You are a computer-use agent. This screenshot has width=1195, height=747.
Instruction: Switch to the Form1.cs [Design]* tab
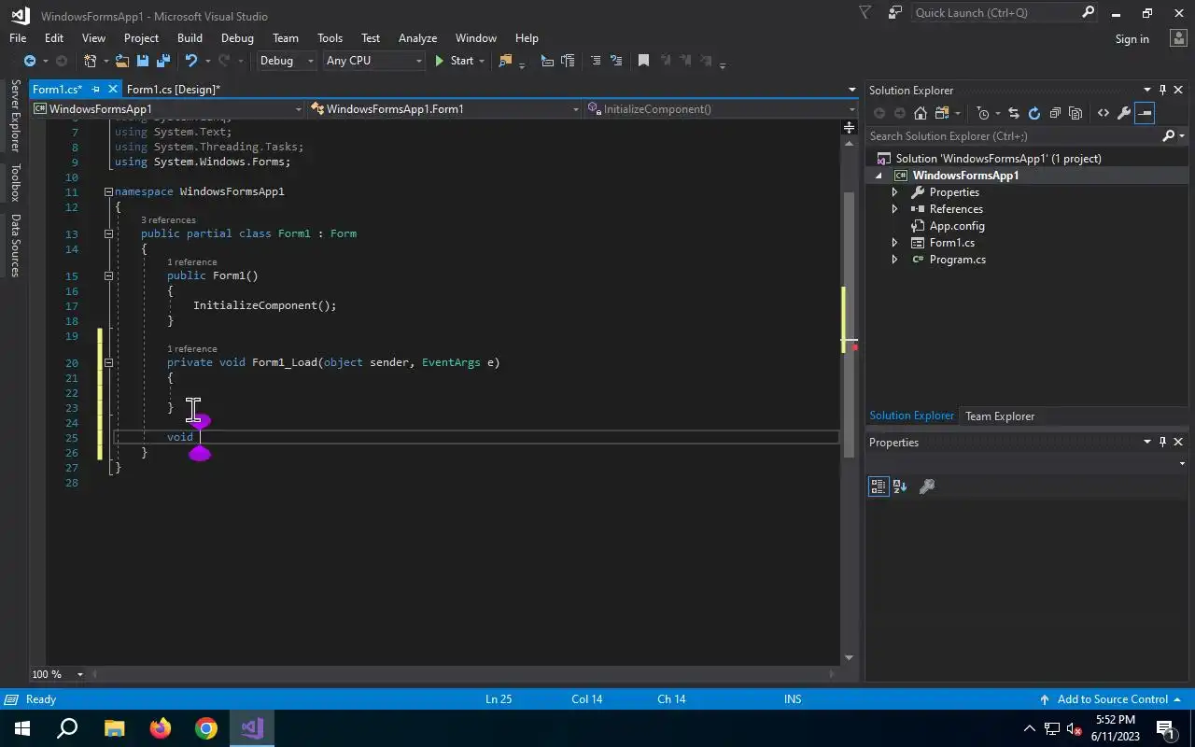174,89
